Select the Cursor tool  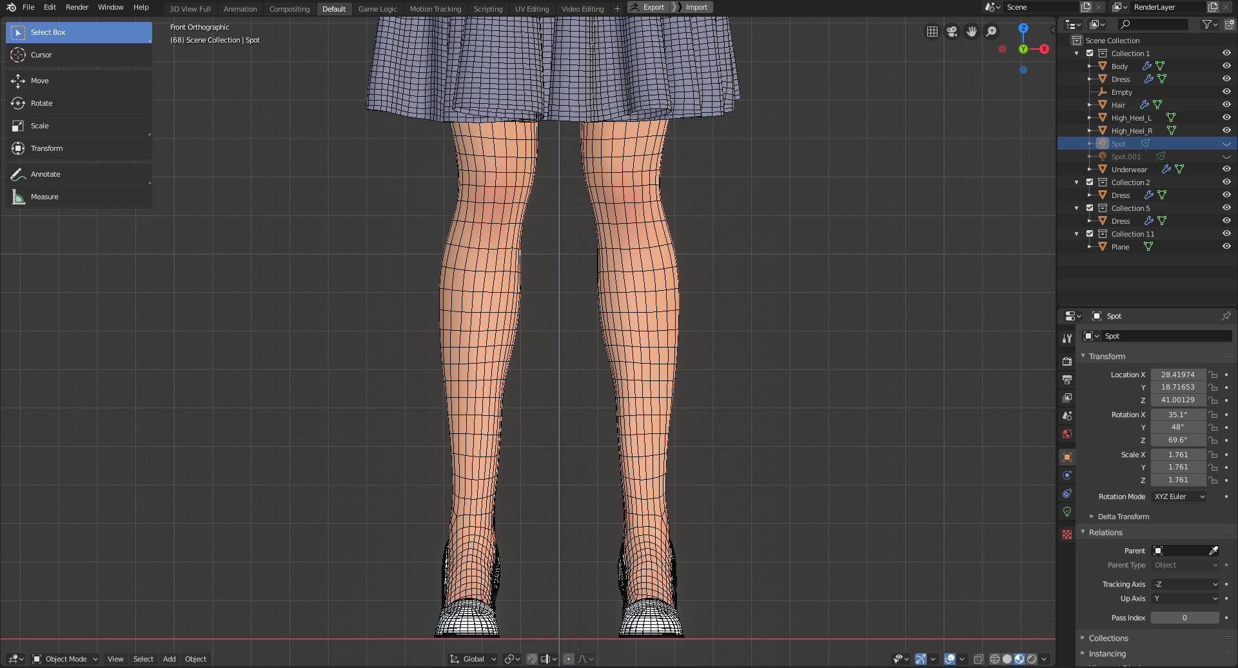[79, 55]
